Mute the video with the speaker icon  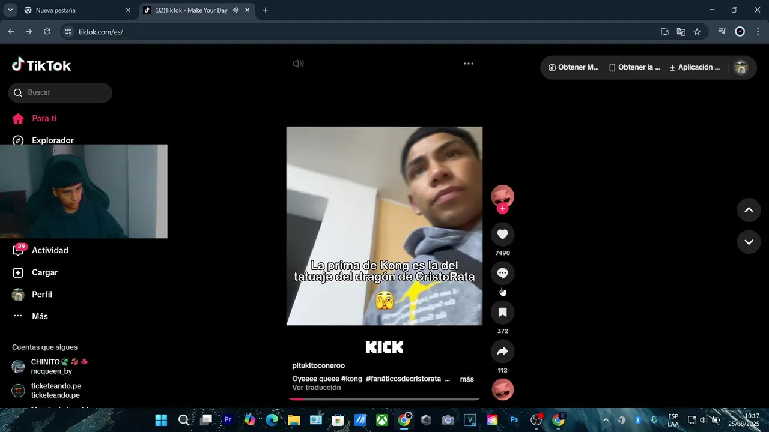299,64
